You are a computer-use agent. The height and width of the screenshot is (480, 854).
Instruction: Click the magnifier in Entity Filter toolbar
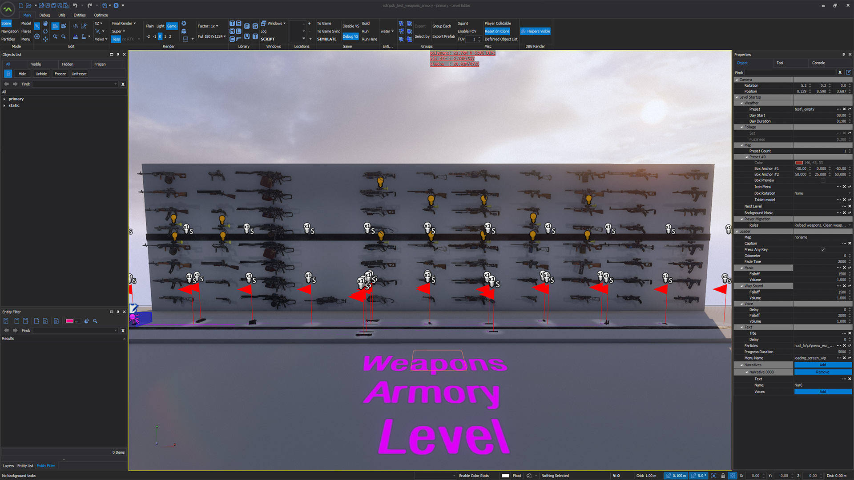point(95,321)
